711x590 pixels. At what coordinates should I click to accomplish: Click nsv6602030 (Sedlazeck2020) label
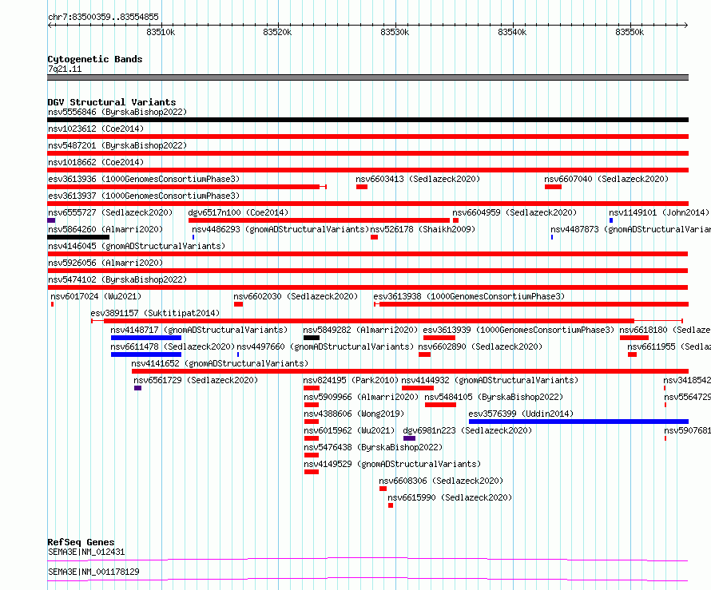click(296, 296)
